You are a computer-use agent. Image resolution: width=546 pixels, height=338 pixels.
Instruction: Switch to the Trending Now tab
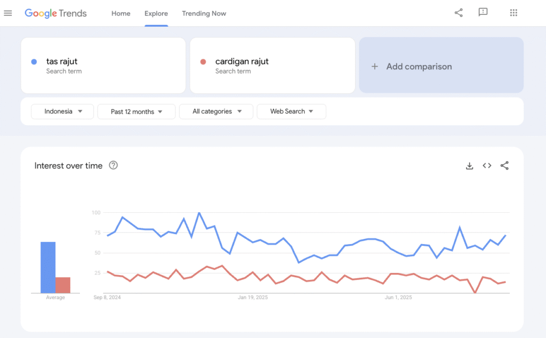204,13
